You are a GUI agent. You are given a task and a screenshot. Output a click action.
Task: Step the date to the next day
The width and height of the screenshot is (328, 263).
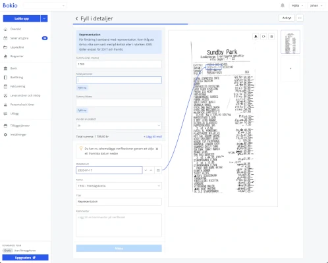151,170
